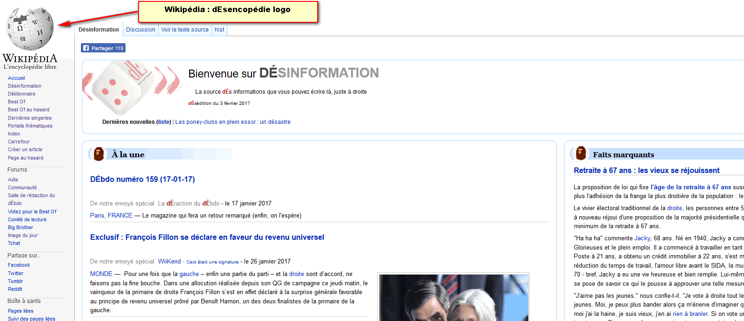Viewport: 744px width, 321px height.
Task: Click the Paris, FRANCE link
Action: [x=111, y=215]
